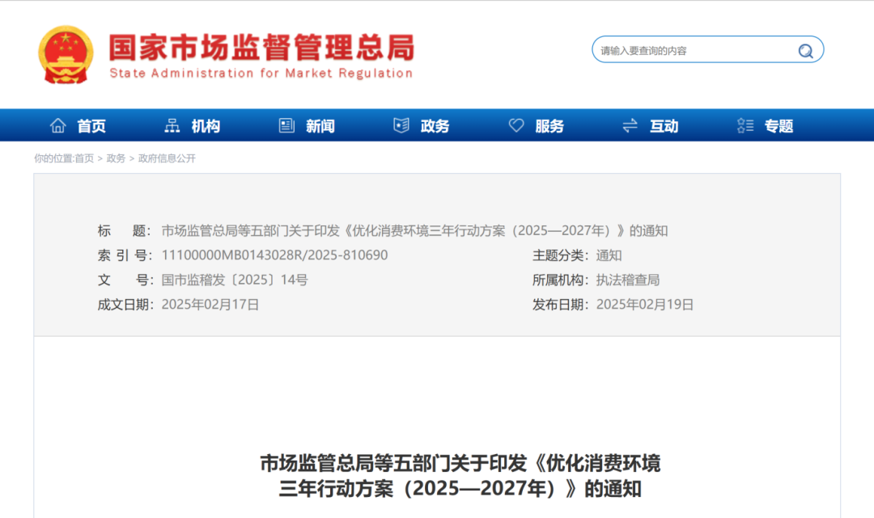Click the bold article headline about 优化消费环境
Image resolution: width=874 pixels, height=518 pixels.
coord(460,476)
